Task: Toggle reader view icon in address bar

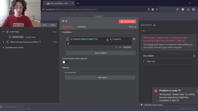Action: (x=148, y=10)
